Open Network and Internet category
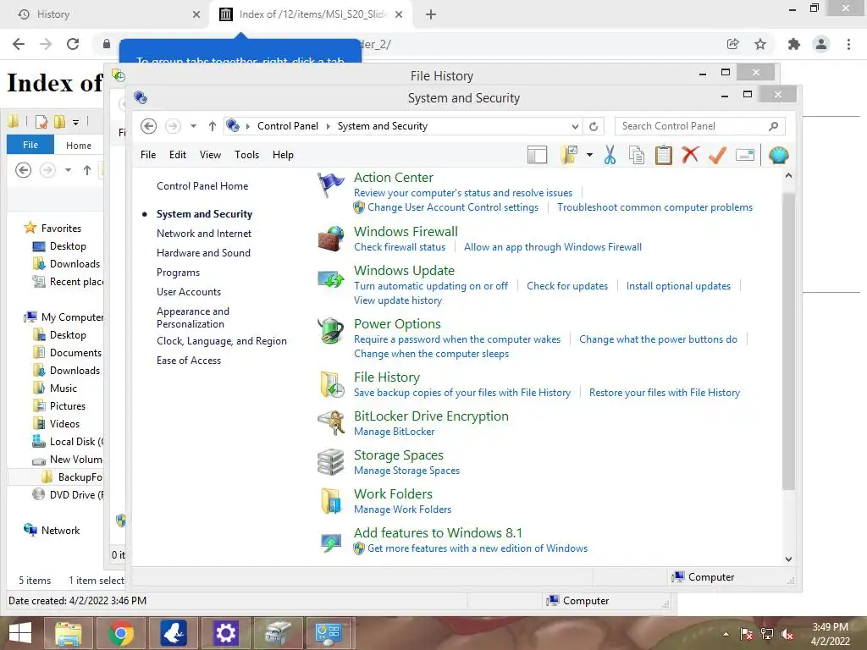This screenshot has height=650, width=867. (203, 234)
